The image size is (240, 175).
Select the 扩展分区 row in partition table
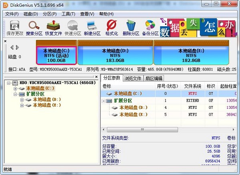[169, 100]
